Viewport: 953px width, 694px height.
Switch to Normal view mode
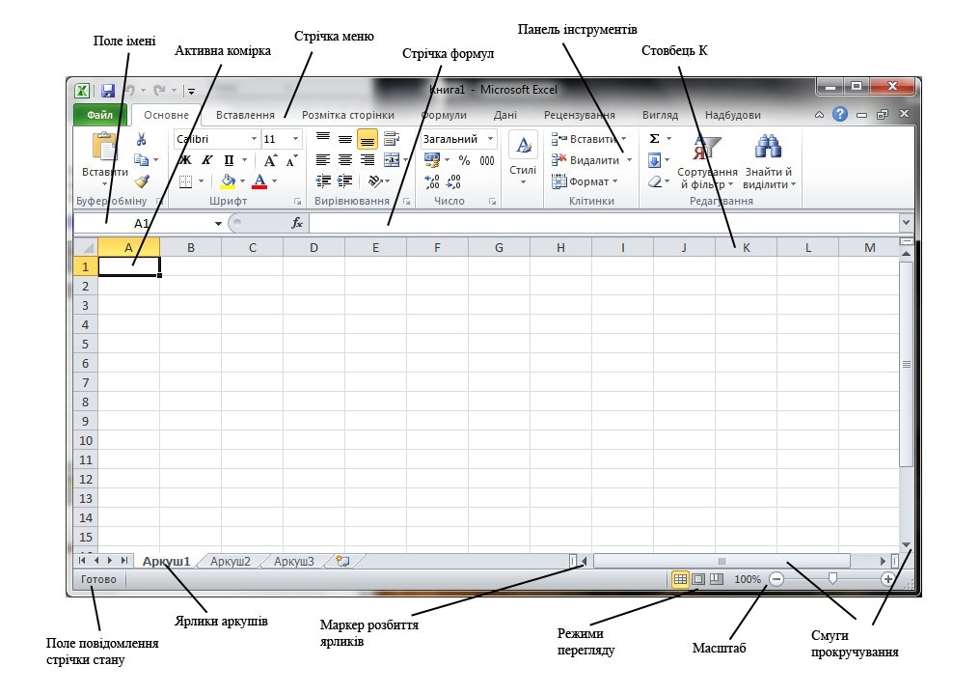(x=681, y=579)
